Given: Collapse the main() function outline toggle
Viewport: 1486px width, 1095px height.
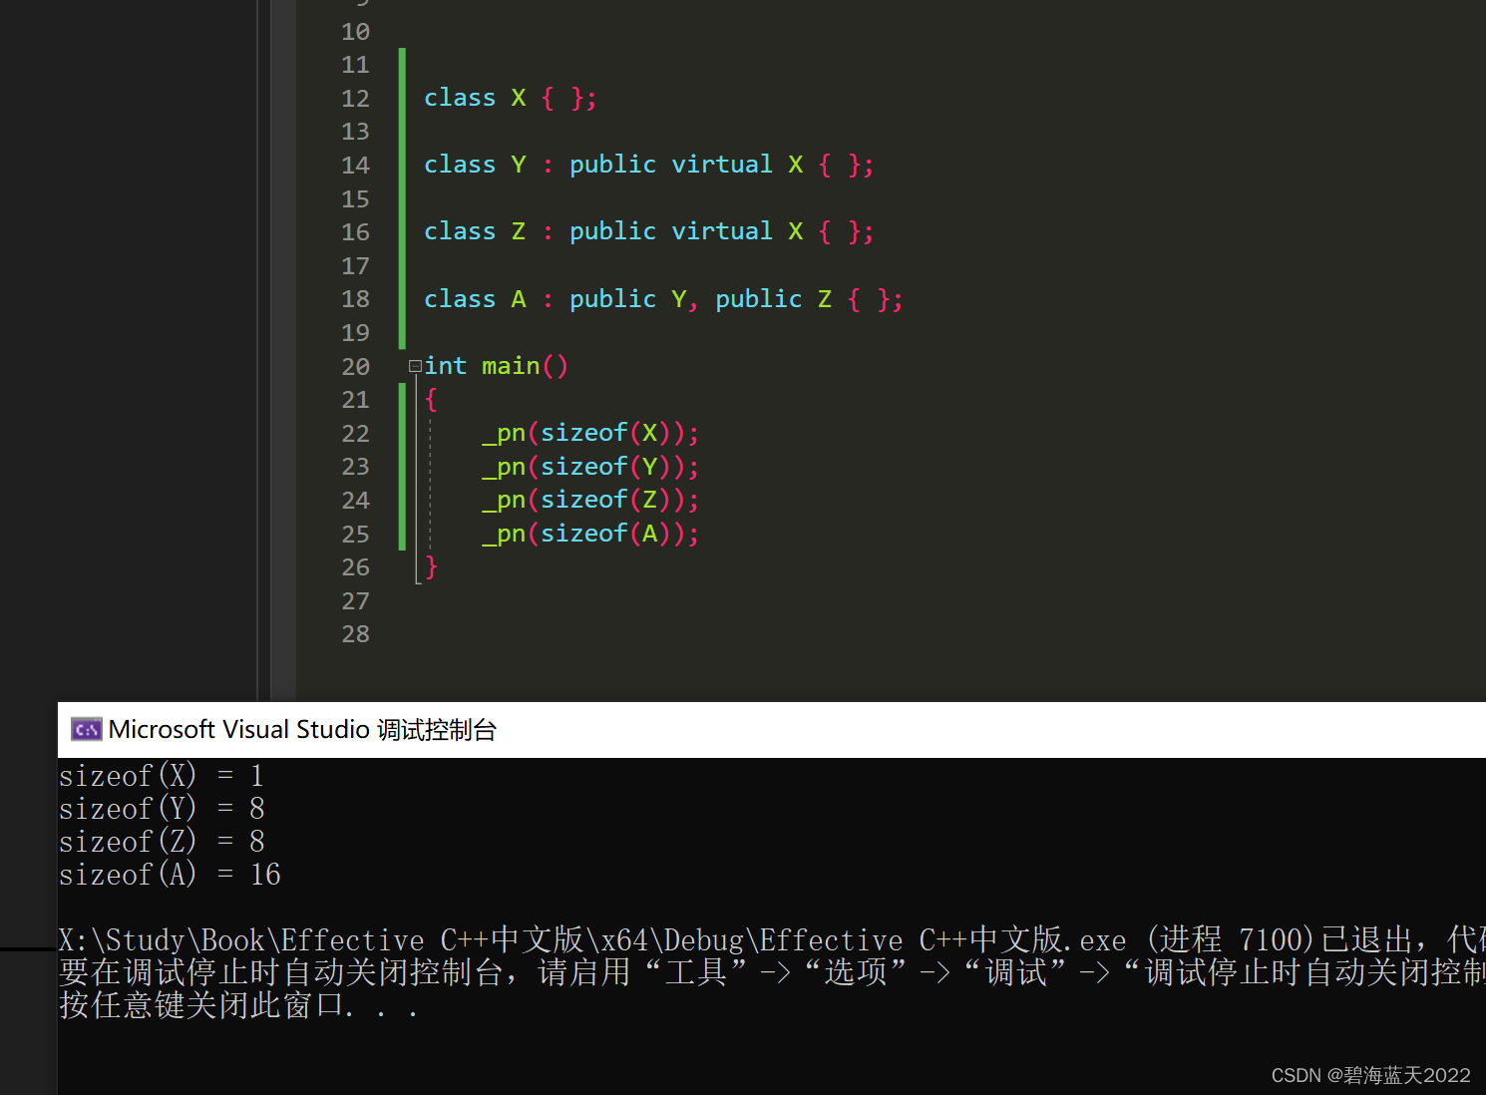Looking at the screenshot, I should coord(415,367).
